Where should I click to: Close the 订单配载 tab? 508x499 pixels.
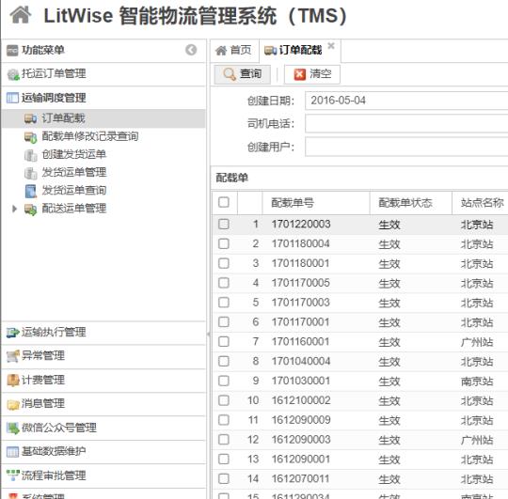click(x=331, y=46)
